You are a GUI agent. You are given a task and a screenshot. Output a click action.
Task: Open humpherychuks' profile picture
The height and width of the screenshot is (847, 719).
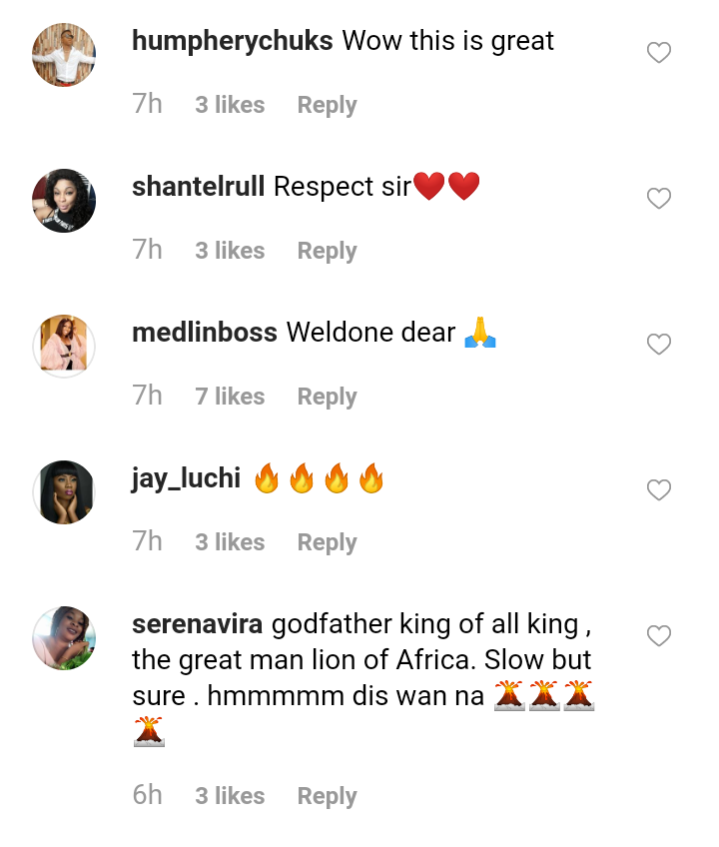64,55
